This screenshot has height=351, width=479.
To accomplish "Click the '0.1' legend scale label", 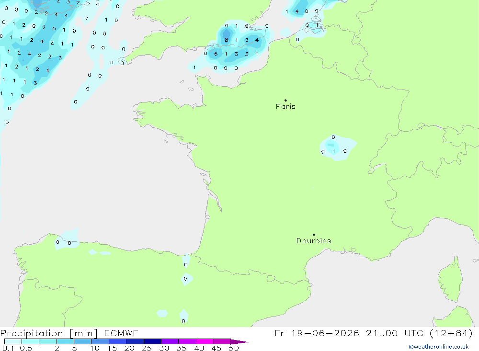I will [8, 348].
